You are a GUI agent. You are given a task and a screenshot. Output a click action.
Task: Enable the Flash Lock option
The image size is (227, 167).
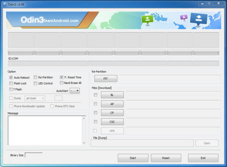click(x=11, y=83)
